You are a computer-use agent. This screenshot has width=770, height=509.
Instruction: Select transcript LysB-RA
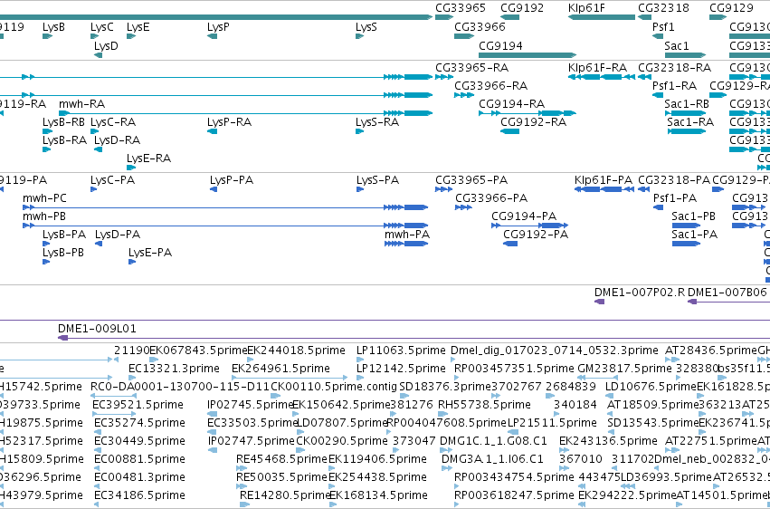point(47,149)
